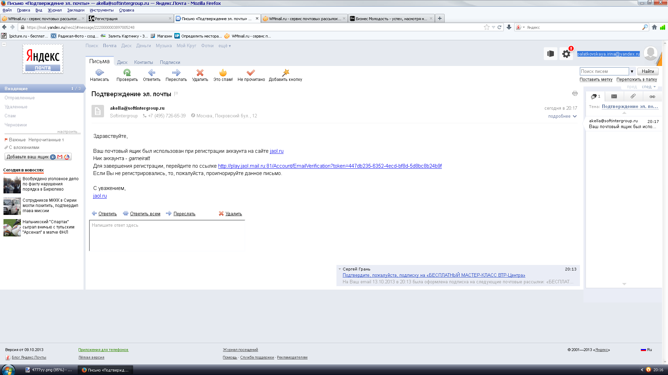Open the Спам folder

click(x=10, y=116)
